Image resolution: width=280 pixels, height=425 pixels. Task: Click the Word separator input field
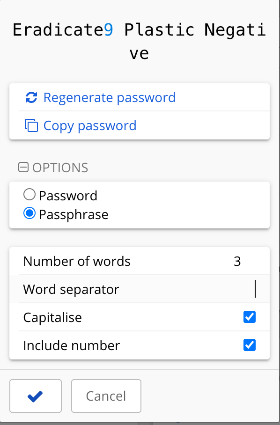[211, 289]
